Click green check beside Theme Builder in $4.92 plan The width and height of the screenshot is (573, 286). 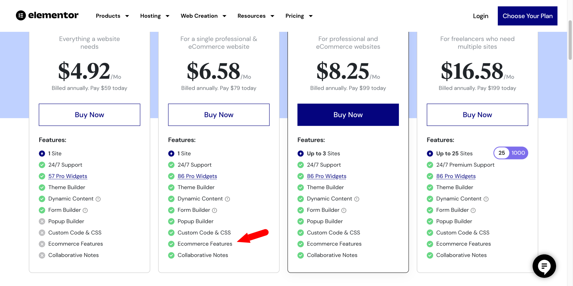pos(42,187)
